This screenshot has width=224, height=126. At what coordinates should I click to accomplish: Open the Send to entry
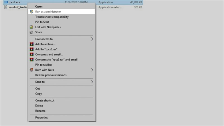[x=61, y=82]
